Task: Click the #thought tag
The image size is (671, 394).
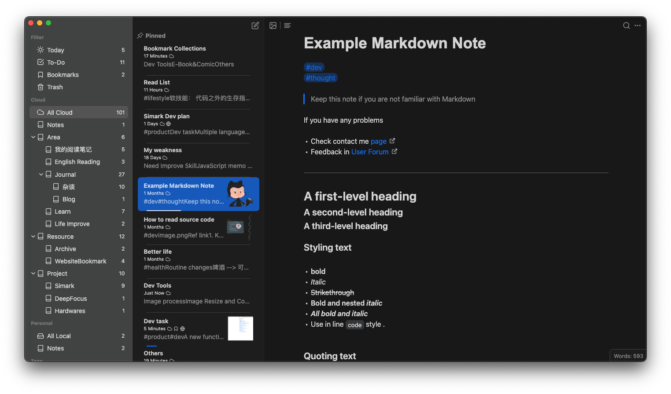Action: tap(321, 78)
